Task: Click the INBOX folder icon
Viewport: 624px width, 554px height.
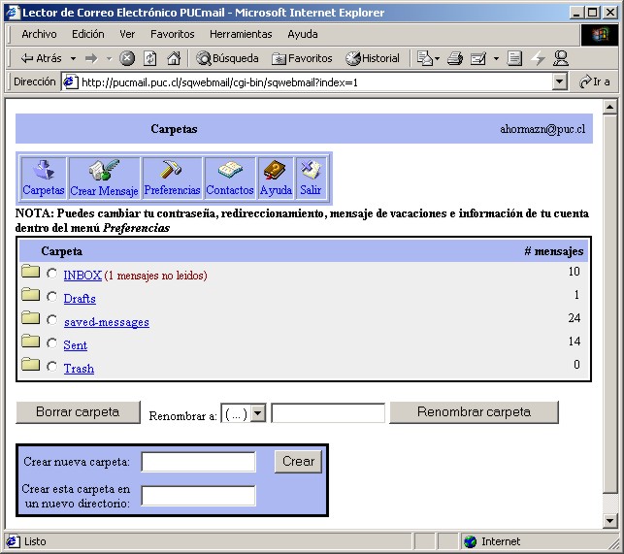Action: (31, 271)
